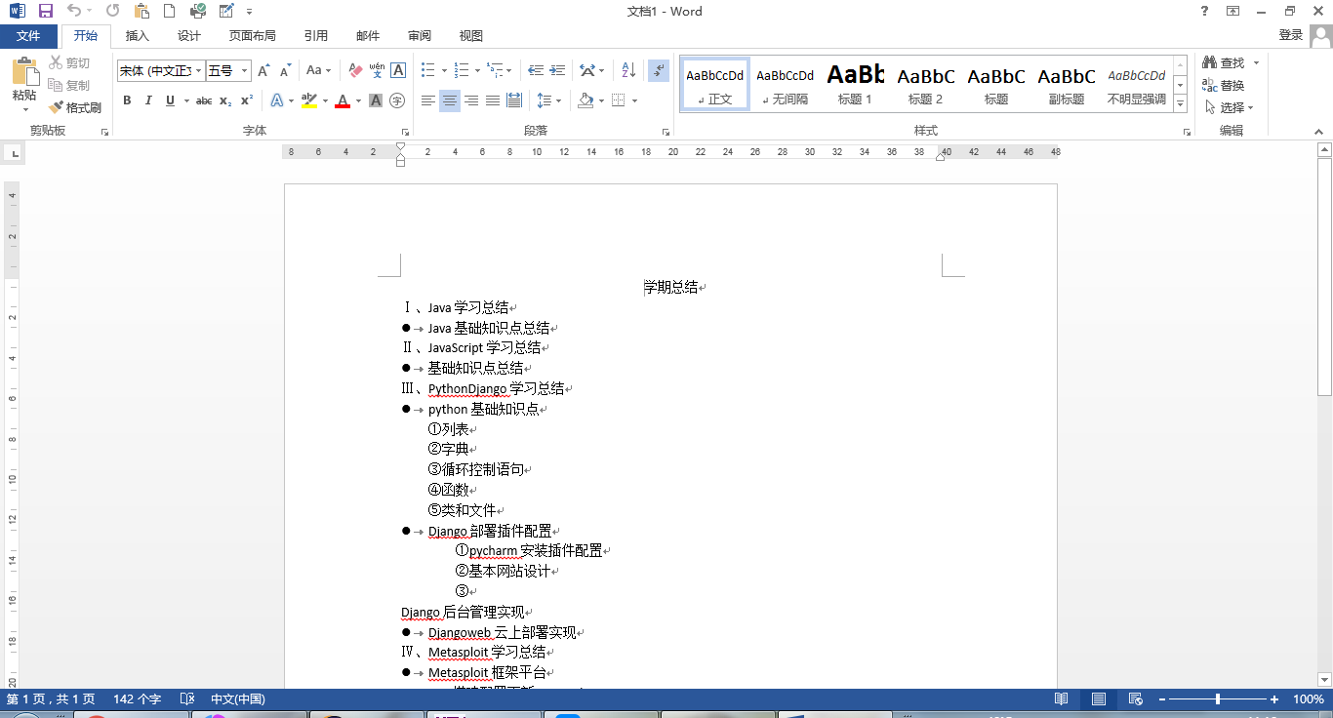1333x718 pixels.
Task: Click the Copy (复制) button
Action: 69,85
